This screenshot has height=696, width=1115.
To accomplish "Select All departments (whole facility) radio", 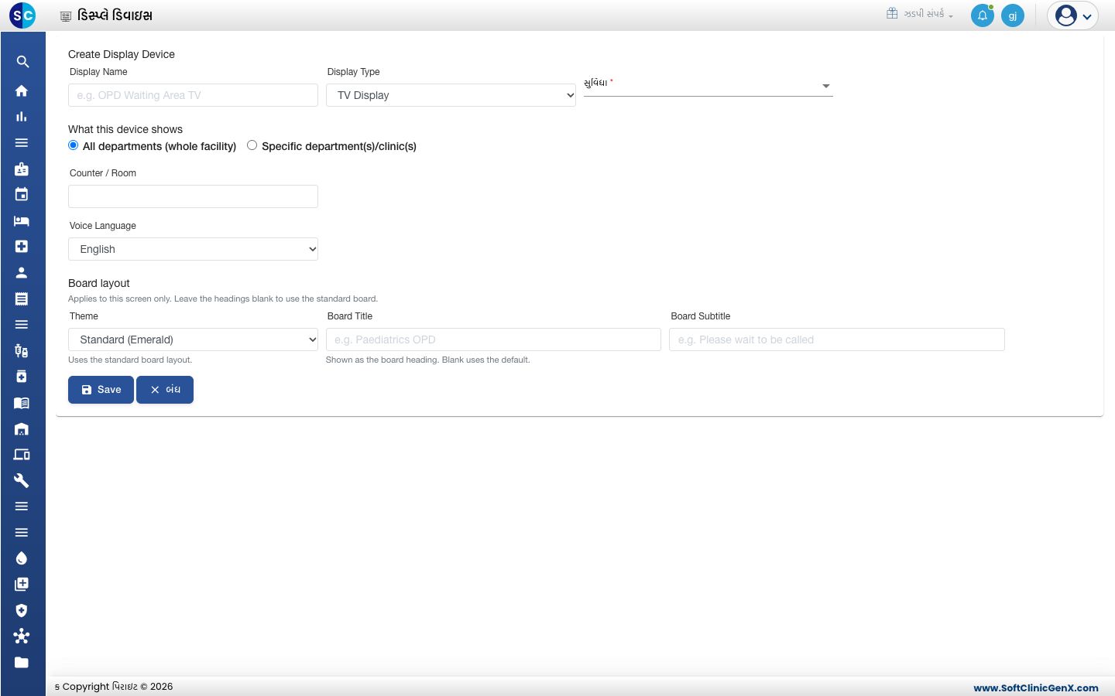I will 74,145.
